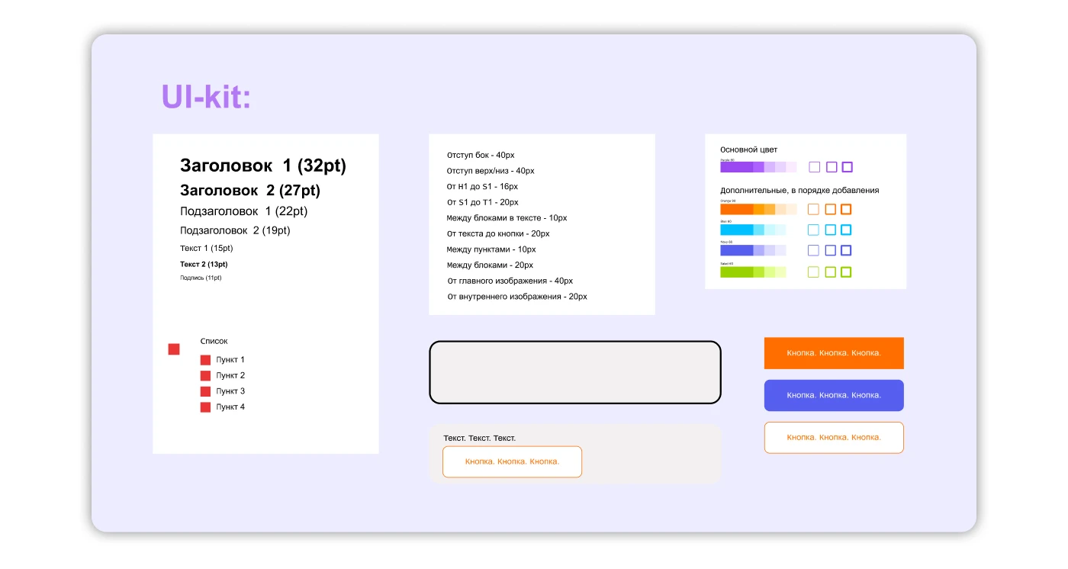This screenshot has width=1068, height=569.
Task: Select the medium-bordered navy square
Action: (x=830, y=250)
